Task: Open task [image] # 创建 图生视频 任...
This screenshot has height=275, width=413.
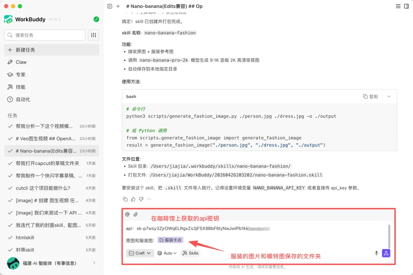Action: [51, 201]
